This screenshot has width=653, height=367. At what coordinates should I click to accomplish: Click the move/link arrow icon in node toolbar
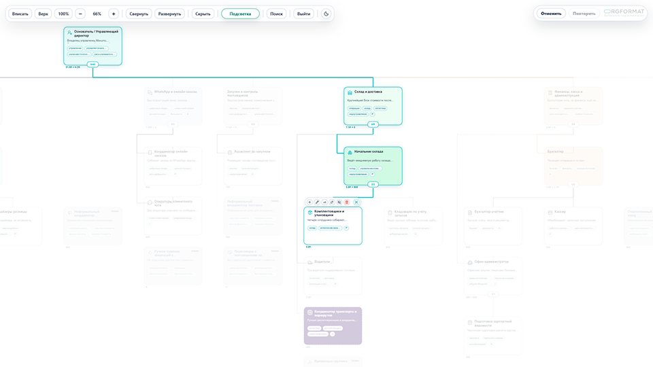pos(324,203)
